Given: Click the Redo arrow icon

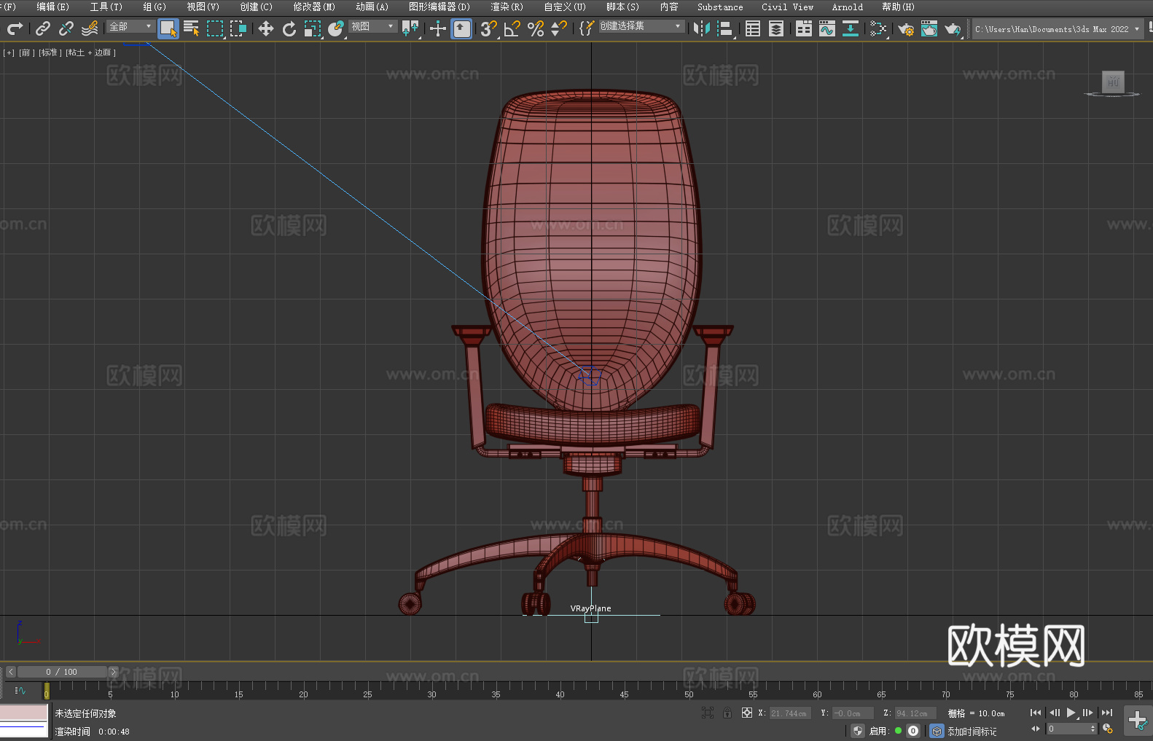Looking at the screenshot, I should coord(15,28).
